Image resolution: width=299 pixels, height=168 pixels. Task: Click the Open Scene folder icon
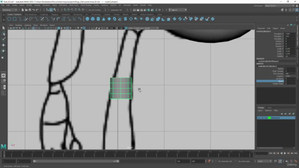point(26,10)
